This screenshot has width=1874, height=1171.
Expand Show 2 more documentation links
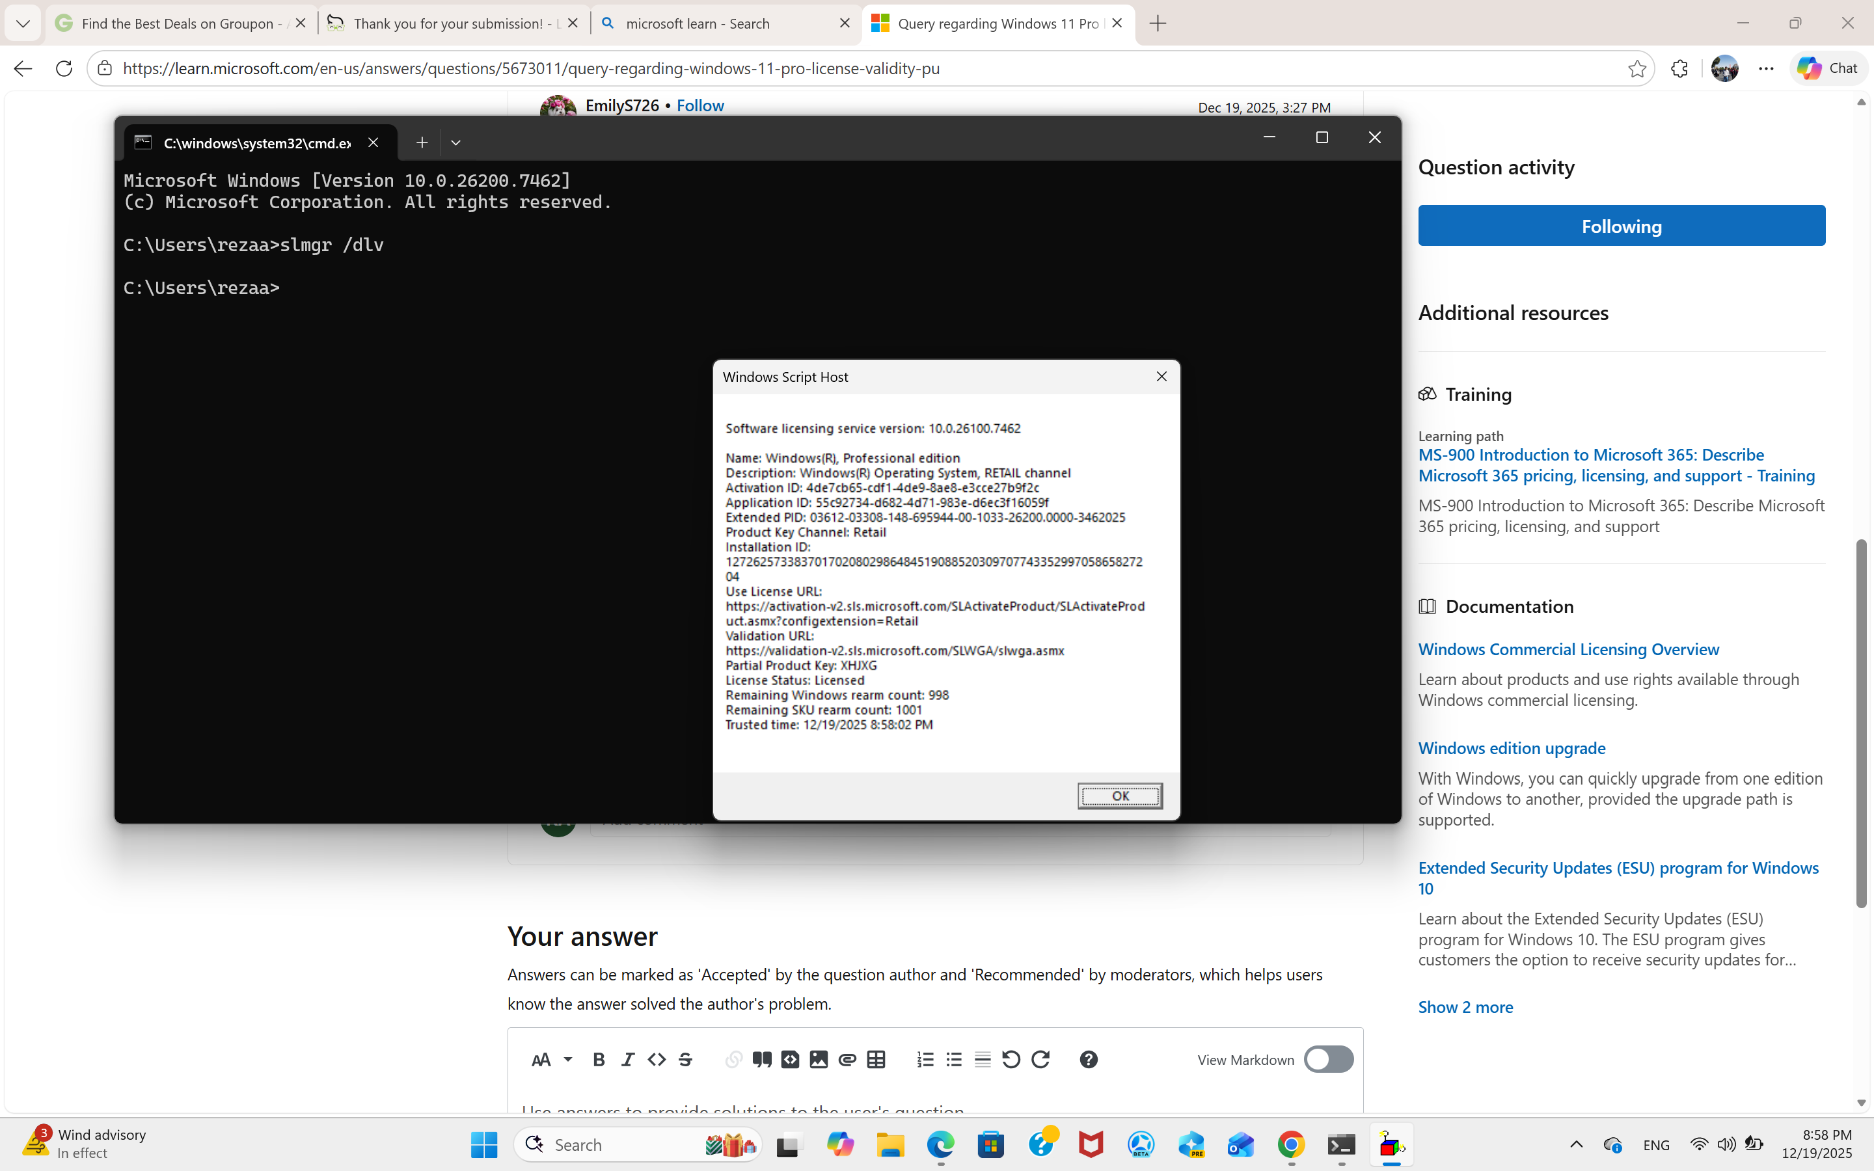click(x=1465, y=1007)
